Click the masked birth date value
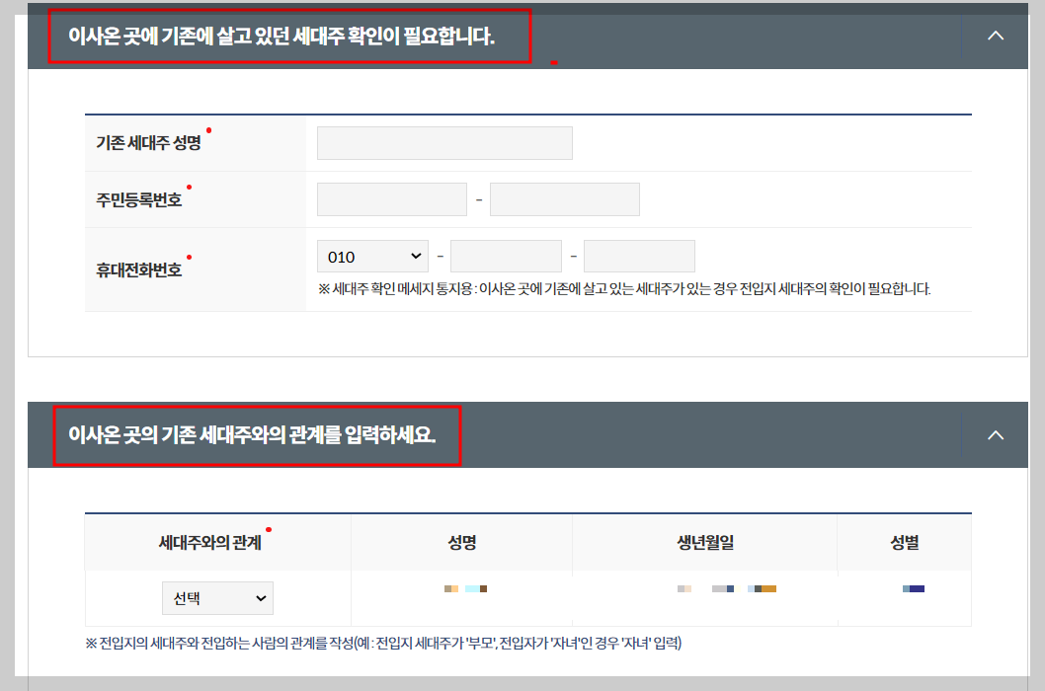This screenshot has height=691, width=1045. (x=726, y=586)
